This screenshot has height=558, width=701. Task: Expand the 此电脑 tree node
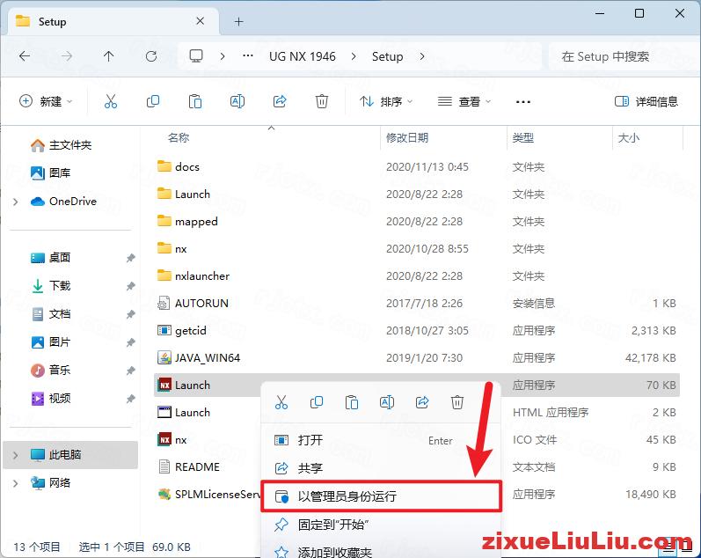pyautogui.click(x=16, y=455)
